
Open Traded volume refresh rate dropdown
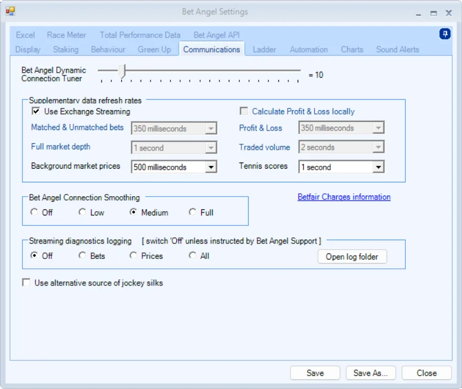coord(378,147)
